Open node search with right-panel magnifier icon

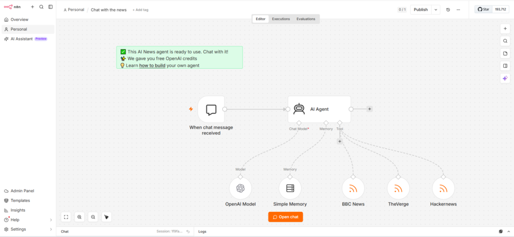(x=505, y=41)
